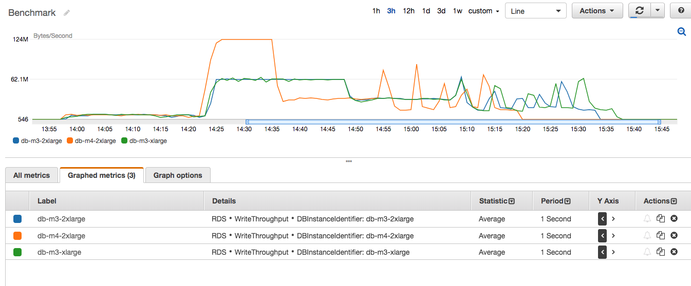The image size is (691, 286).
Task: Select the 12h time range
Action: tap(408, 11)
